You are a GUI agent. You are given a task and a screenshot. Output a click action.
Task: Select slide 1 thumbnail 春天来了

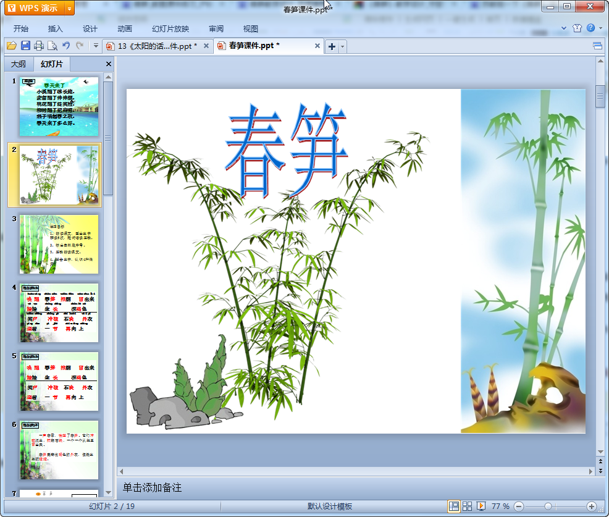coord(59,106)
